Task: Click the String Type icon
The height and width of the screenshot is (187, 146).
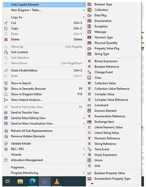Action: [89, 54]
